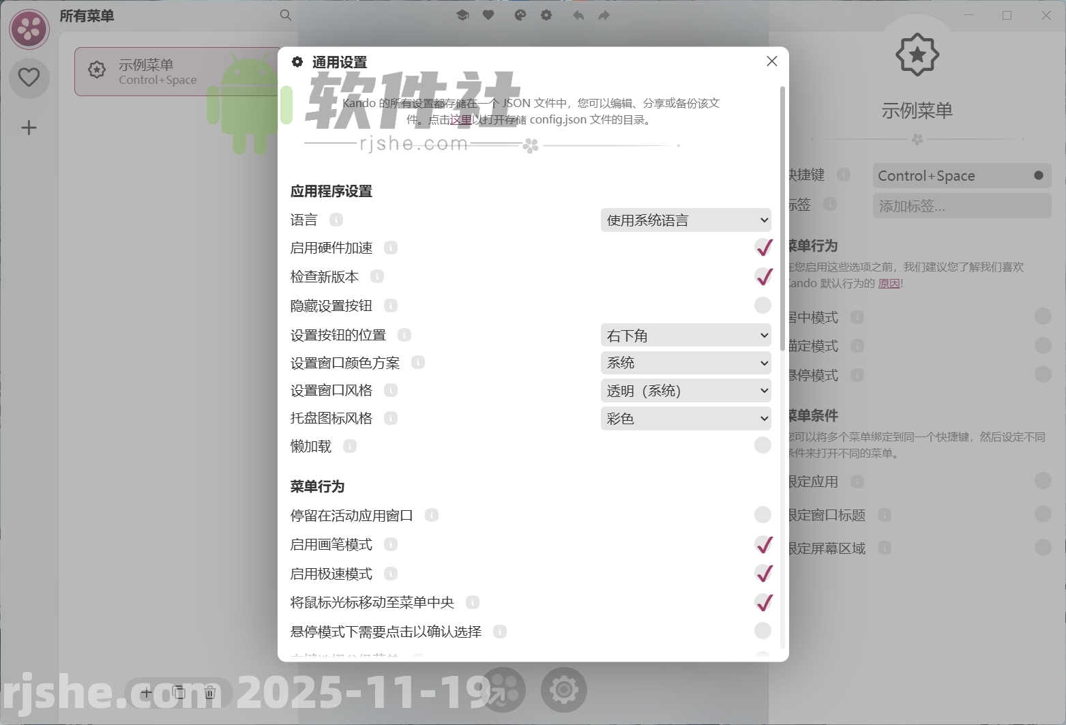Click the redo arrow icon
1066x725 pixels.
(604, 15)
